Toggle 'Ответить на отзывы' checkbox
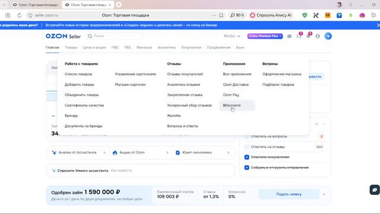 247,147
